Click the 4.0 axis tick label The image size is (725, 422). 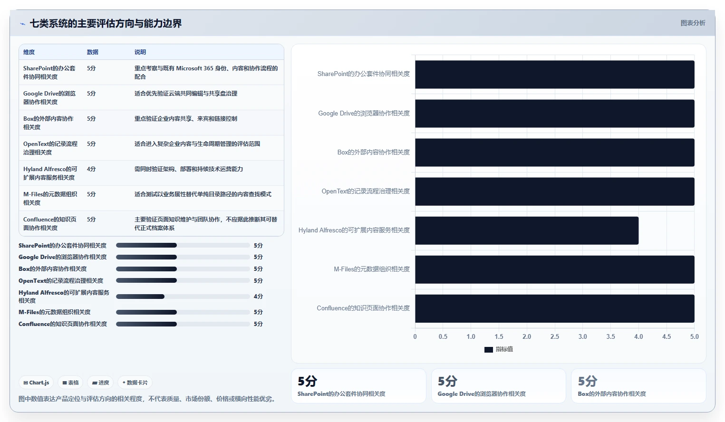click(638, 336)
